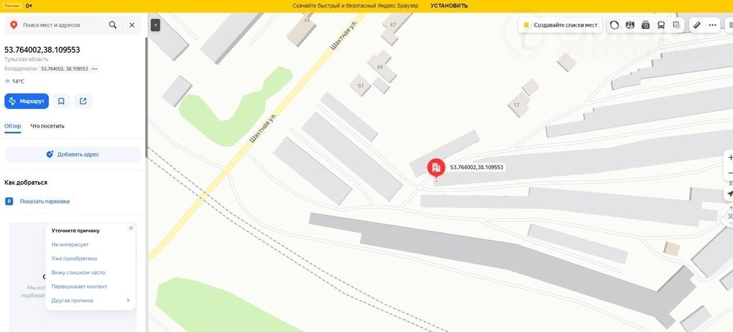The image size is (733, 332).
Task: Click the zoom in plus button
Action: 729,158
